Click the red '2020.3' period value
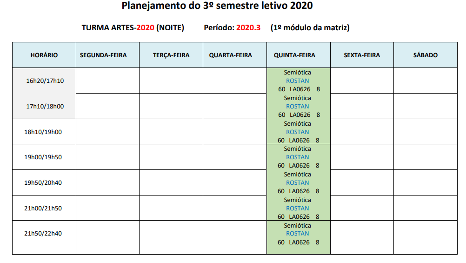 click(248, 28)
